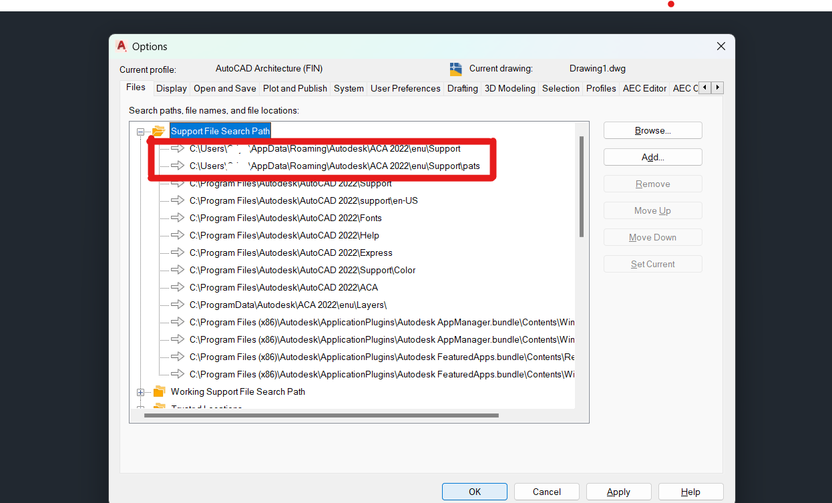
Task: Collapse the Support File Search Path node
Action: coord(140,132)
